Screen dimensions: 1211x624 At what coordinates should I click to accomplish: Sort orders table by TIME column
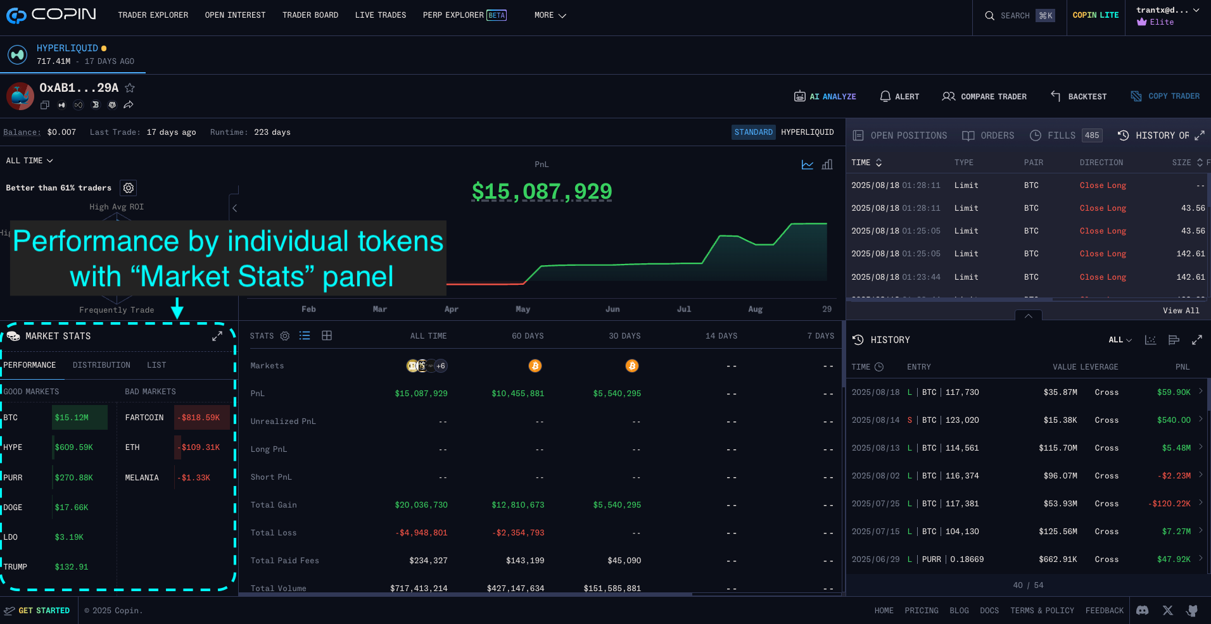[x=866, y=163]
